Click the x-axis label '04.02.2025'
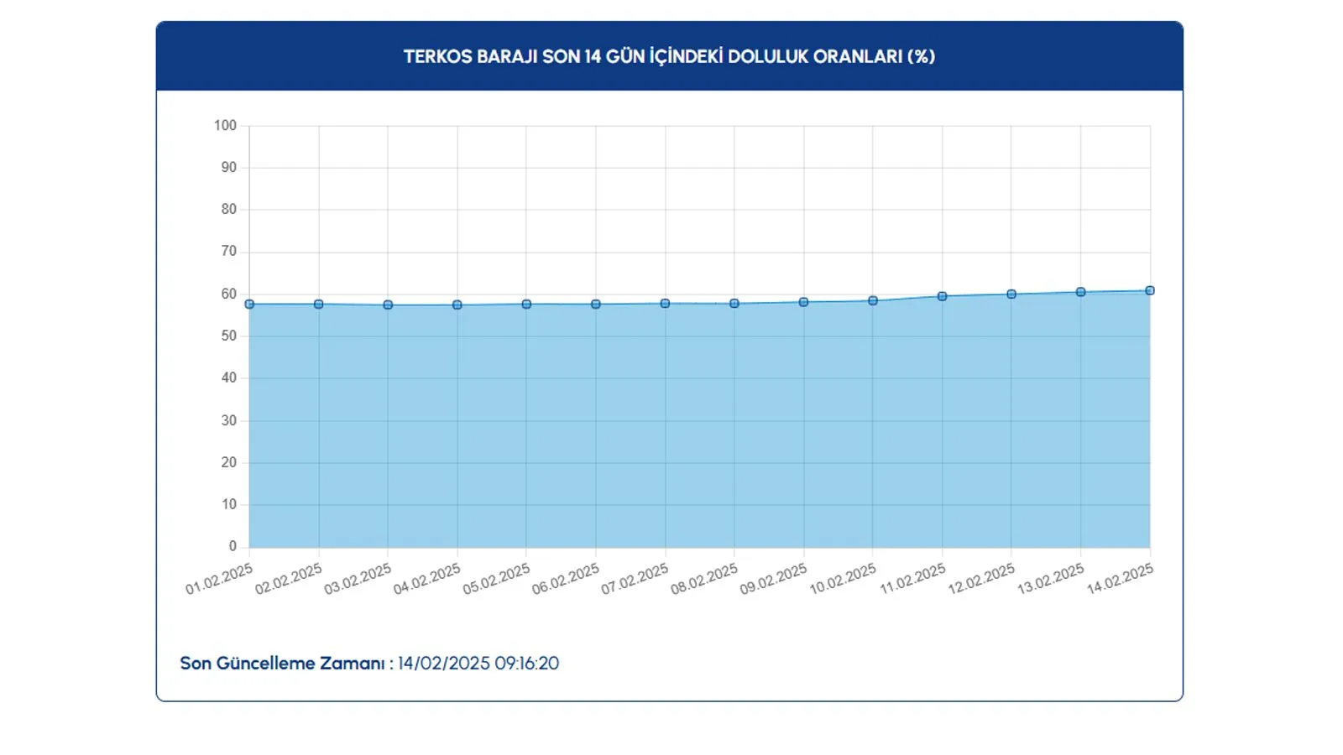Viewport: 1343px width, 755px height. click(x=427, y=579)
